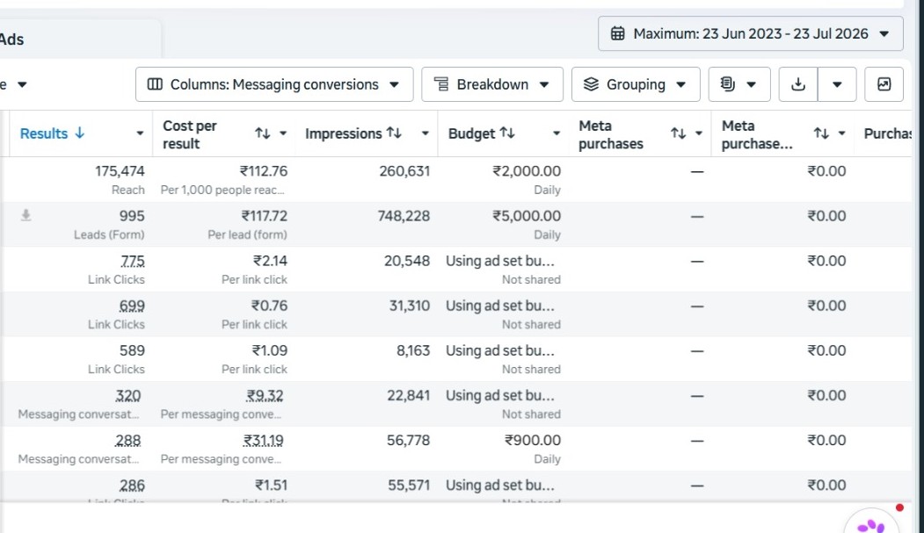The width and height of the screenshot is (924, 533).
Task: Sort by Budget column arrows
Action: pyautogui.click(x=507, y=133)
